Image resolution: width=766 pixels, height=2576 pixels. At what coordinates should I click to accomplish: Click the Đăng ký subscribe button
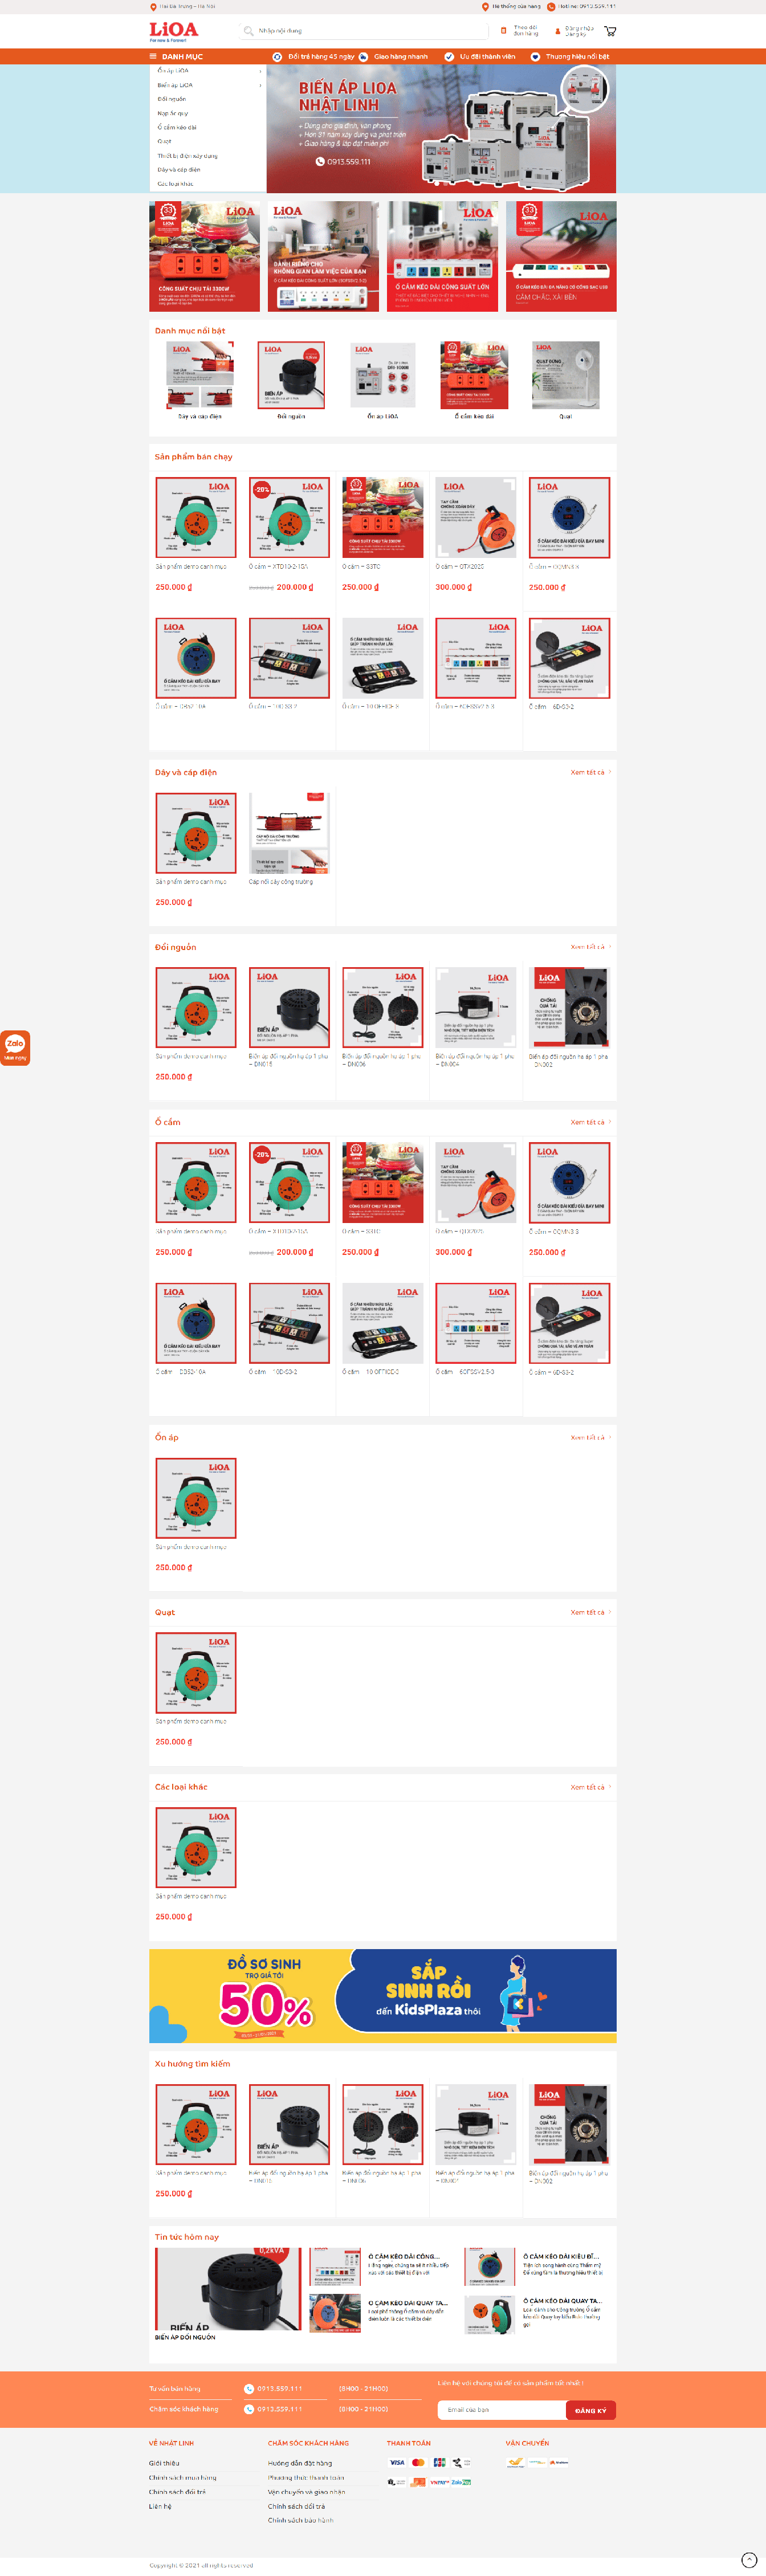(591, 2410)
